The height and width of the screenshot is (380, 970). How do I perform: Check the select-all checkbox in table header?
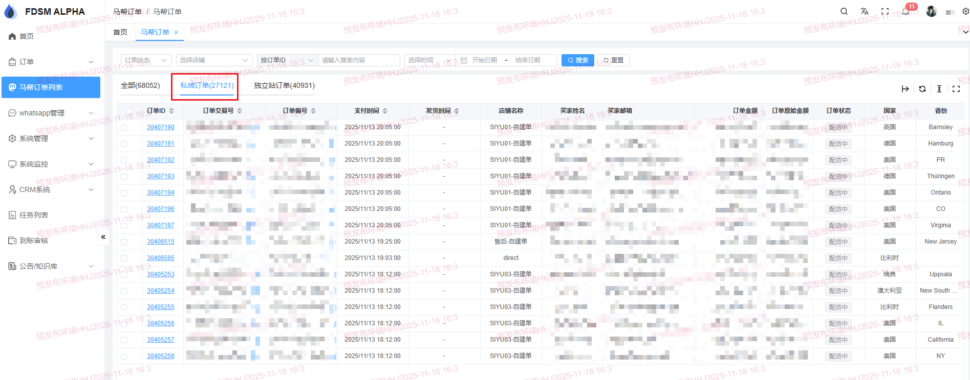tap(130, 111)
